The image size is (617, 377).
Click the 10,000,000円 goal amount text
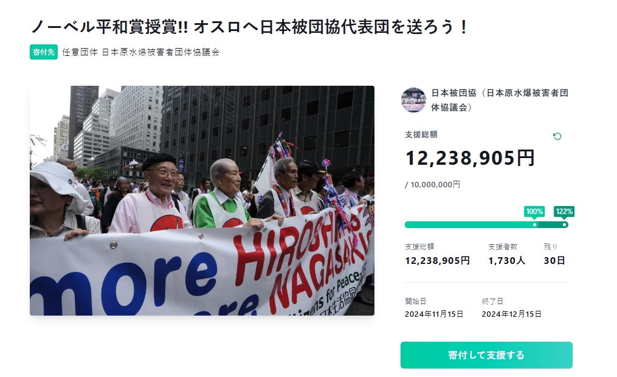coord(435,185)
